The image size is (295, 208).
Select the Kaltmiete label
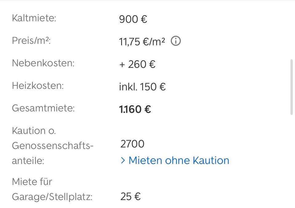34,18
